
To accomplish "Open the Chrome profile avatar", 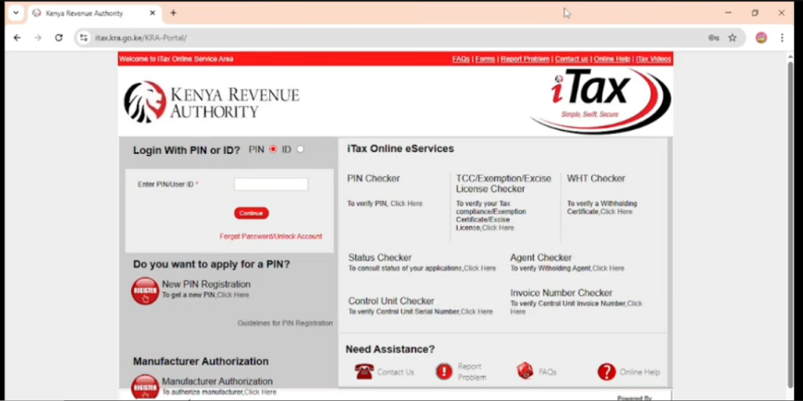I will pos(761,38).
